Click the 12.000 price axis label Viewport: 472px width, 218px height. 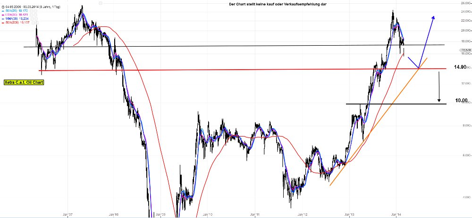[466, 83]
